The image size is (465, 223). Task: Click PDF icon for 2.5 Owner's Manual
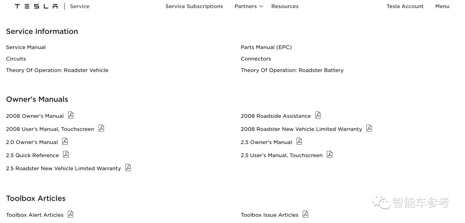(x=299, y=141)
